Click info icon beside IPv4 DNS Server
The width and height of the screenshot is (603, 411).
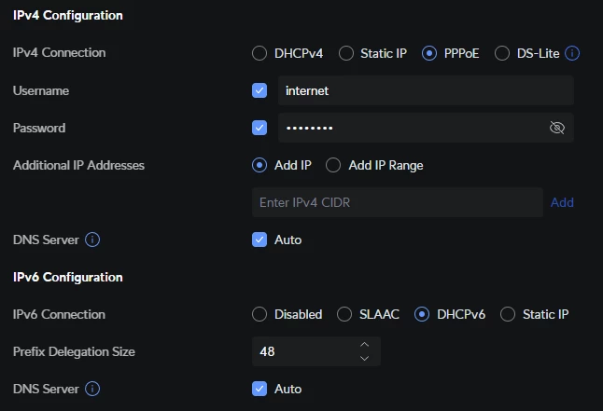tap(92, 240)
